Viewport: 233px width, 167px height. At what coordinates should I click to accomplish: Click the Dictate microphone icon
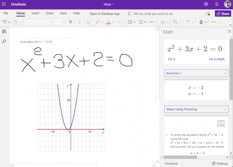201,22
